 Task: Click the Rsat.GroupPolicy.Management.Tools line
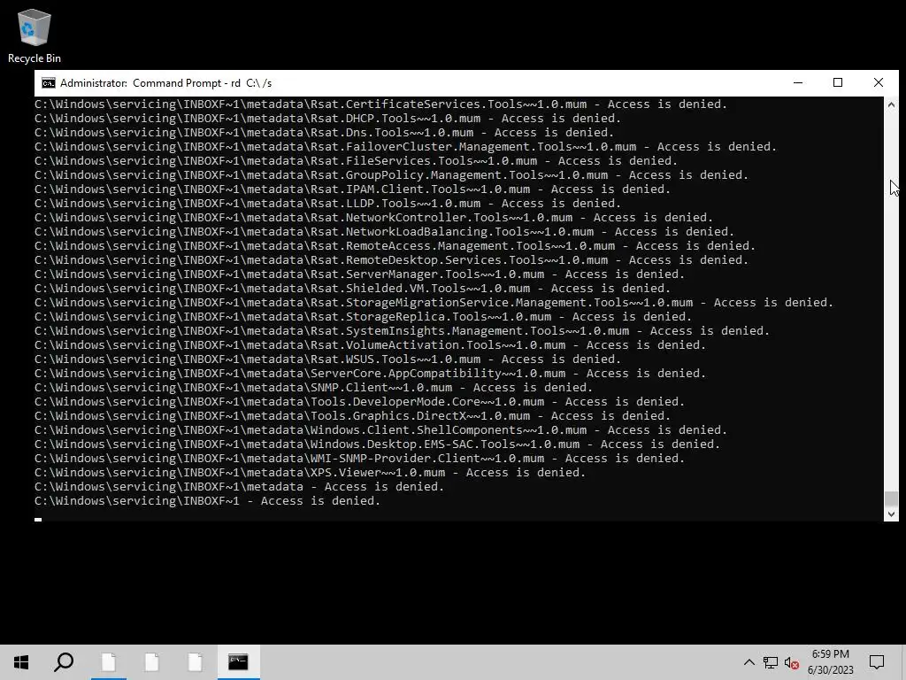pos(392,175)
